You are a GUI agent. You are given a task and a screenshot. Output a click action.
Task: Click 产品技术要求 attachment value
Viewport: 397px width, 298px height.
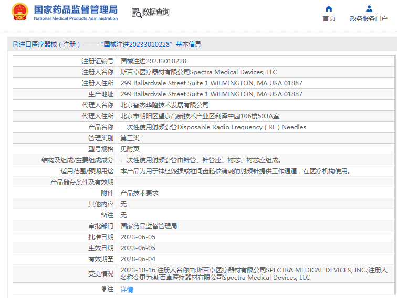139,193
